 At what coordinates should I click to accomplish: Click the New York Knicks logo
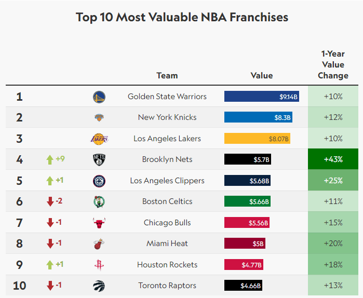[x=99, y=117]
